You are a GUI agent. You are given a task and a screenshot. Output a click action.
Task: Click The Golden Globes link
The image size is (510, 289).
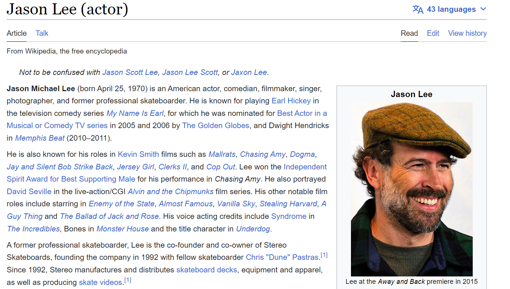pyautogui.click(x=216, y=125)
